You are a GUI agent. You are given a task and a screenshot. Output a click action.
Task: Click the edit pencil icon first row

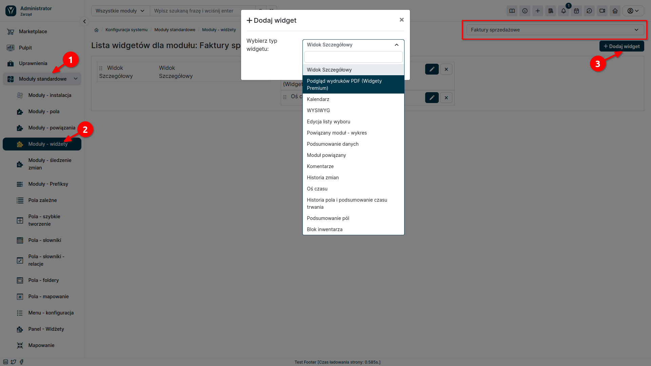point(432,69)
